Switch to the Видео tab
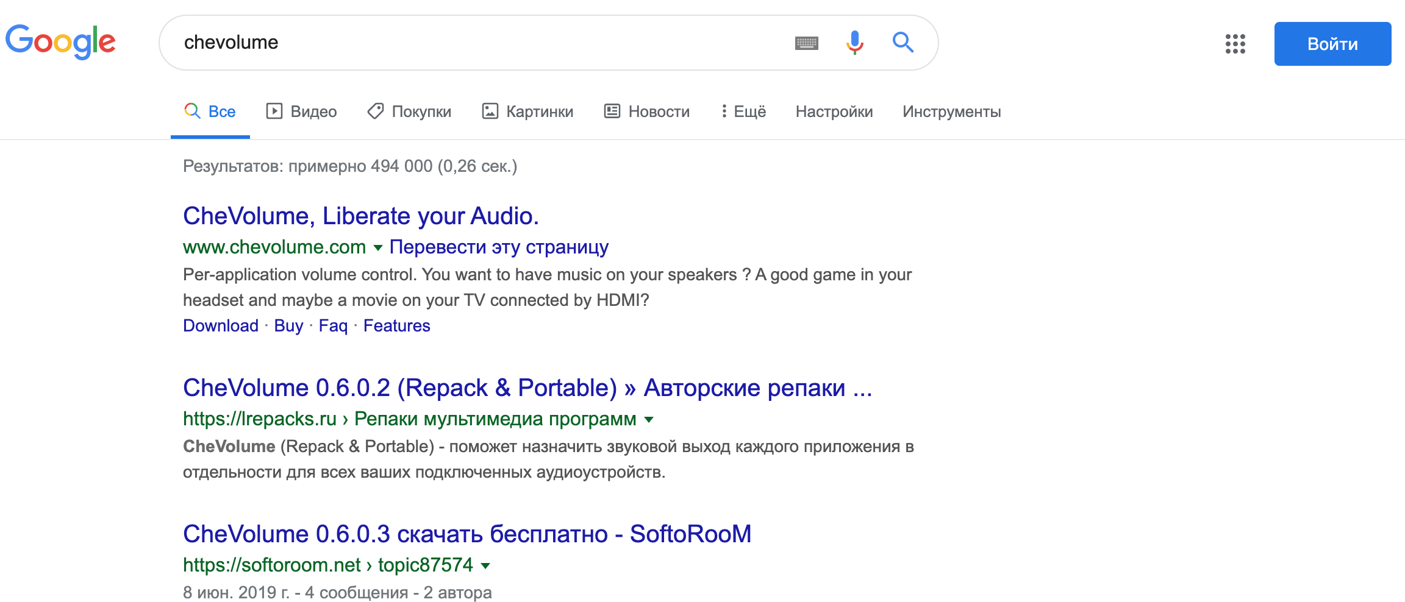 [x=301, y=112]
